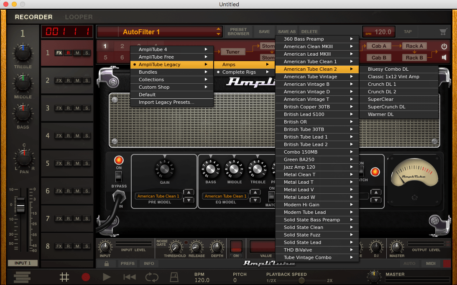Solo track 3 with S button

(x=87, y=108)
